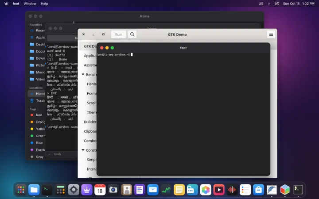Open the crown system menu
Viewport: 319px width, 199px height.
pos(6,4)
